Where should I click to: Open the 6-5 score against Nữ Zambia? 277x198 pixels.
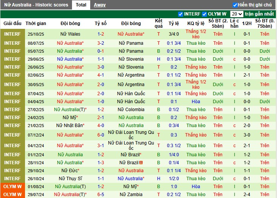100,194
